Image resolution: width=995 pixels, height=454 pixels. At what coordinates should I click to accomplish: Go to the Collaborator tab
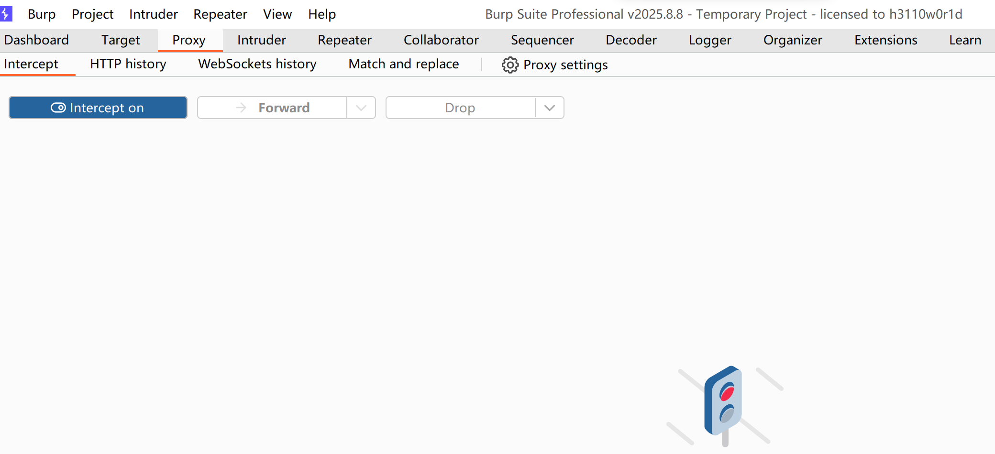[x=441, y=40]
